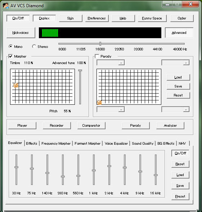Click the Pitch 55 % value
The image size is (202, 212).
(x=67, y=111)
